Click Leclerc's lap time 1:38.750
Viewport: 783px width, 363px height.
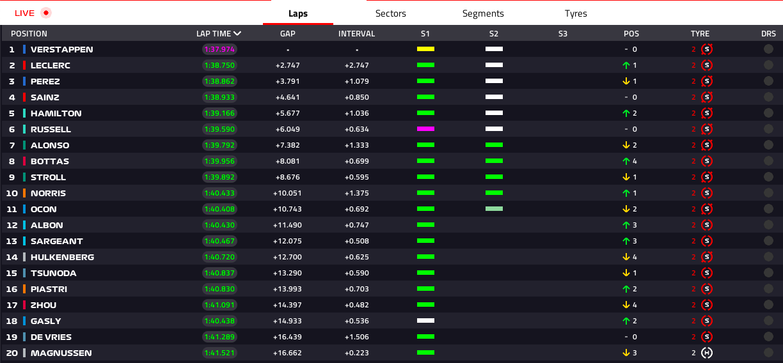tap(219, 65)
